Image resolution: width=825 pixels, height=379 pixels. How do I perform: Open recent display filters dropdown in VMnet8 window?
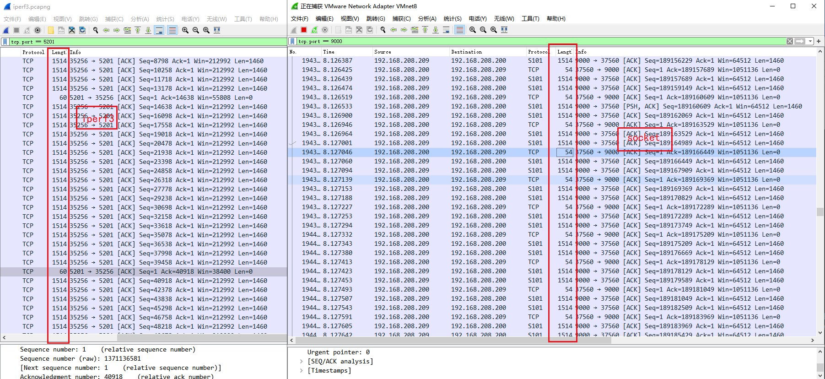[810, 41]
